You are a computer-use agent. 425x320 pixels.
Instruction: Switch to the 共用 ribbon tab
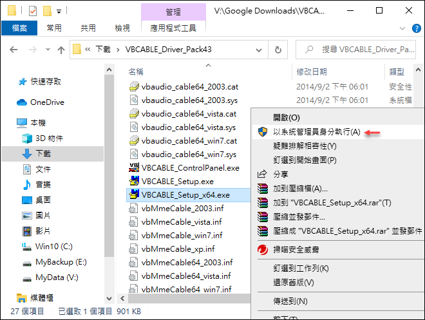(88, 28)
